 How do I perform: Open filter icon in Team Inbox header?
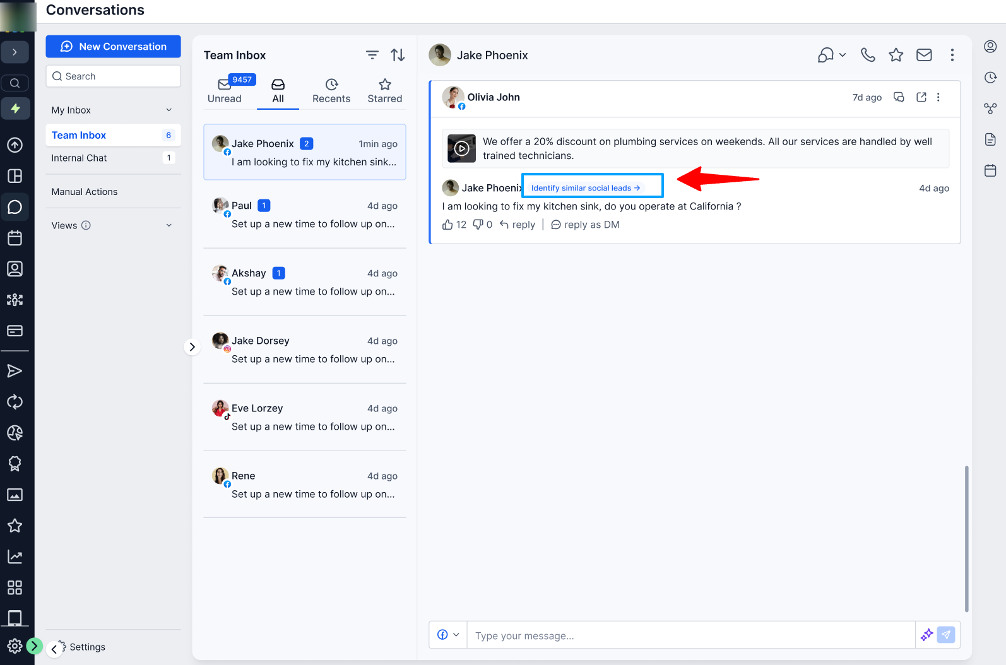[372, 55]
